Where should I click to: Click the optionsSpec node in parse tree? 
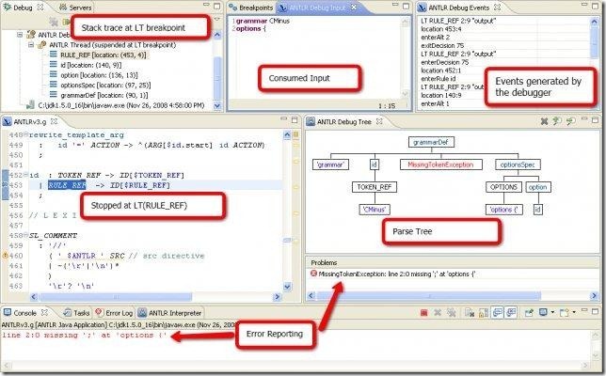518,164
